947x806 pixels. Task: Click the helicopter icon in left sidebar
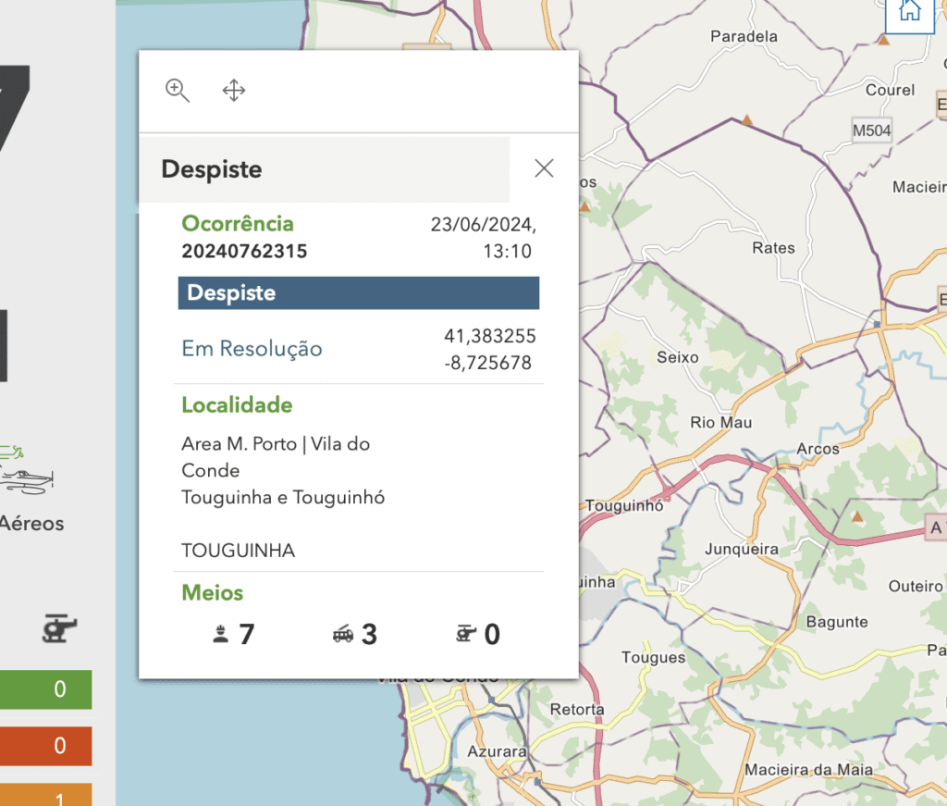(59, 628)
